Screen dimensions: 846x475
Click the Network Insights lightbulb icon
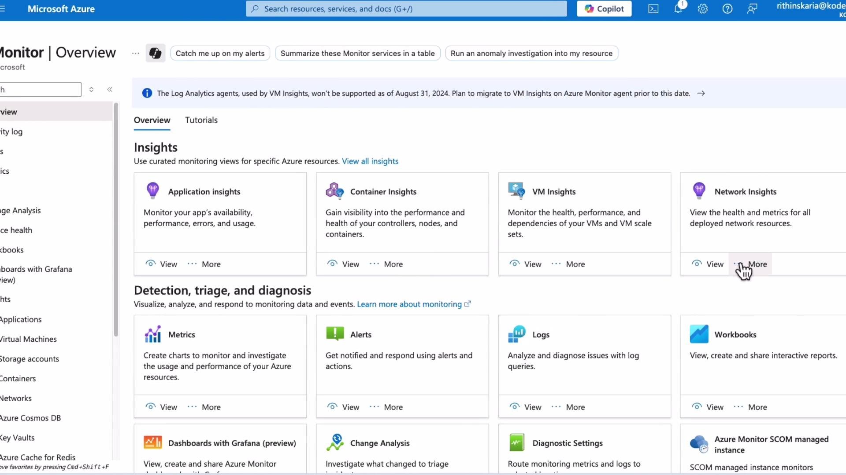click(699, 191)
